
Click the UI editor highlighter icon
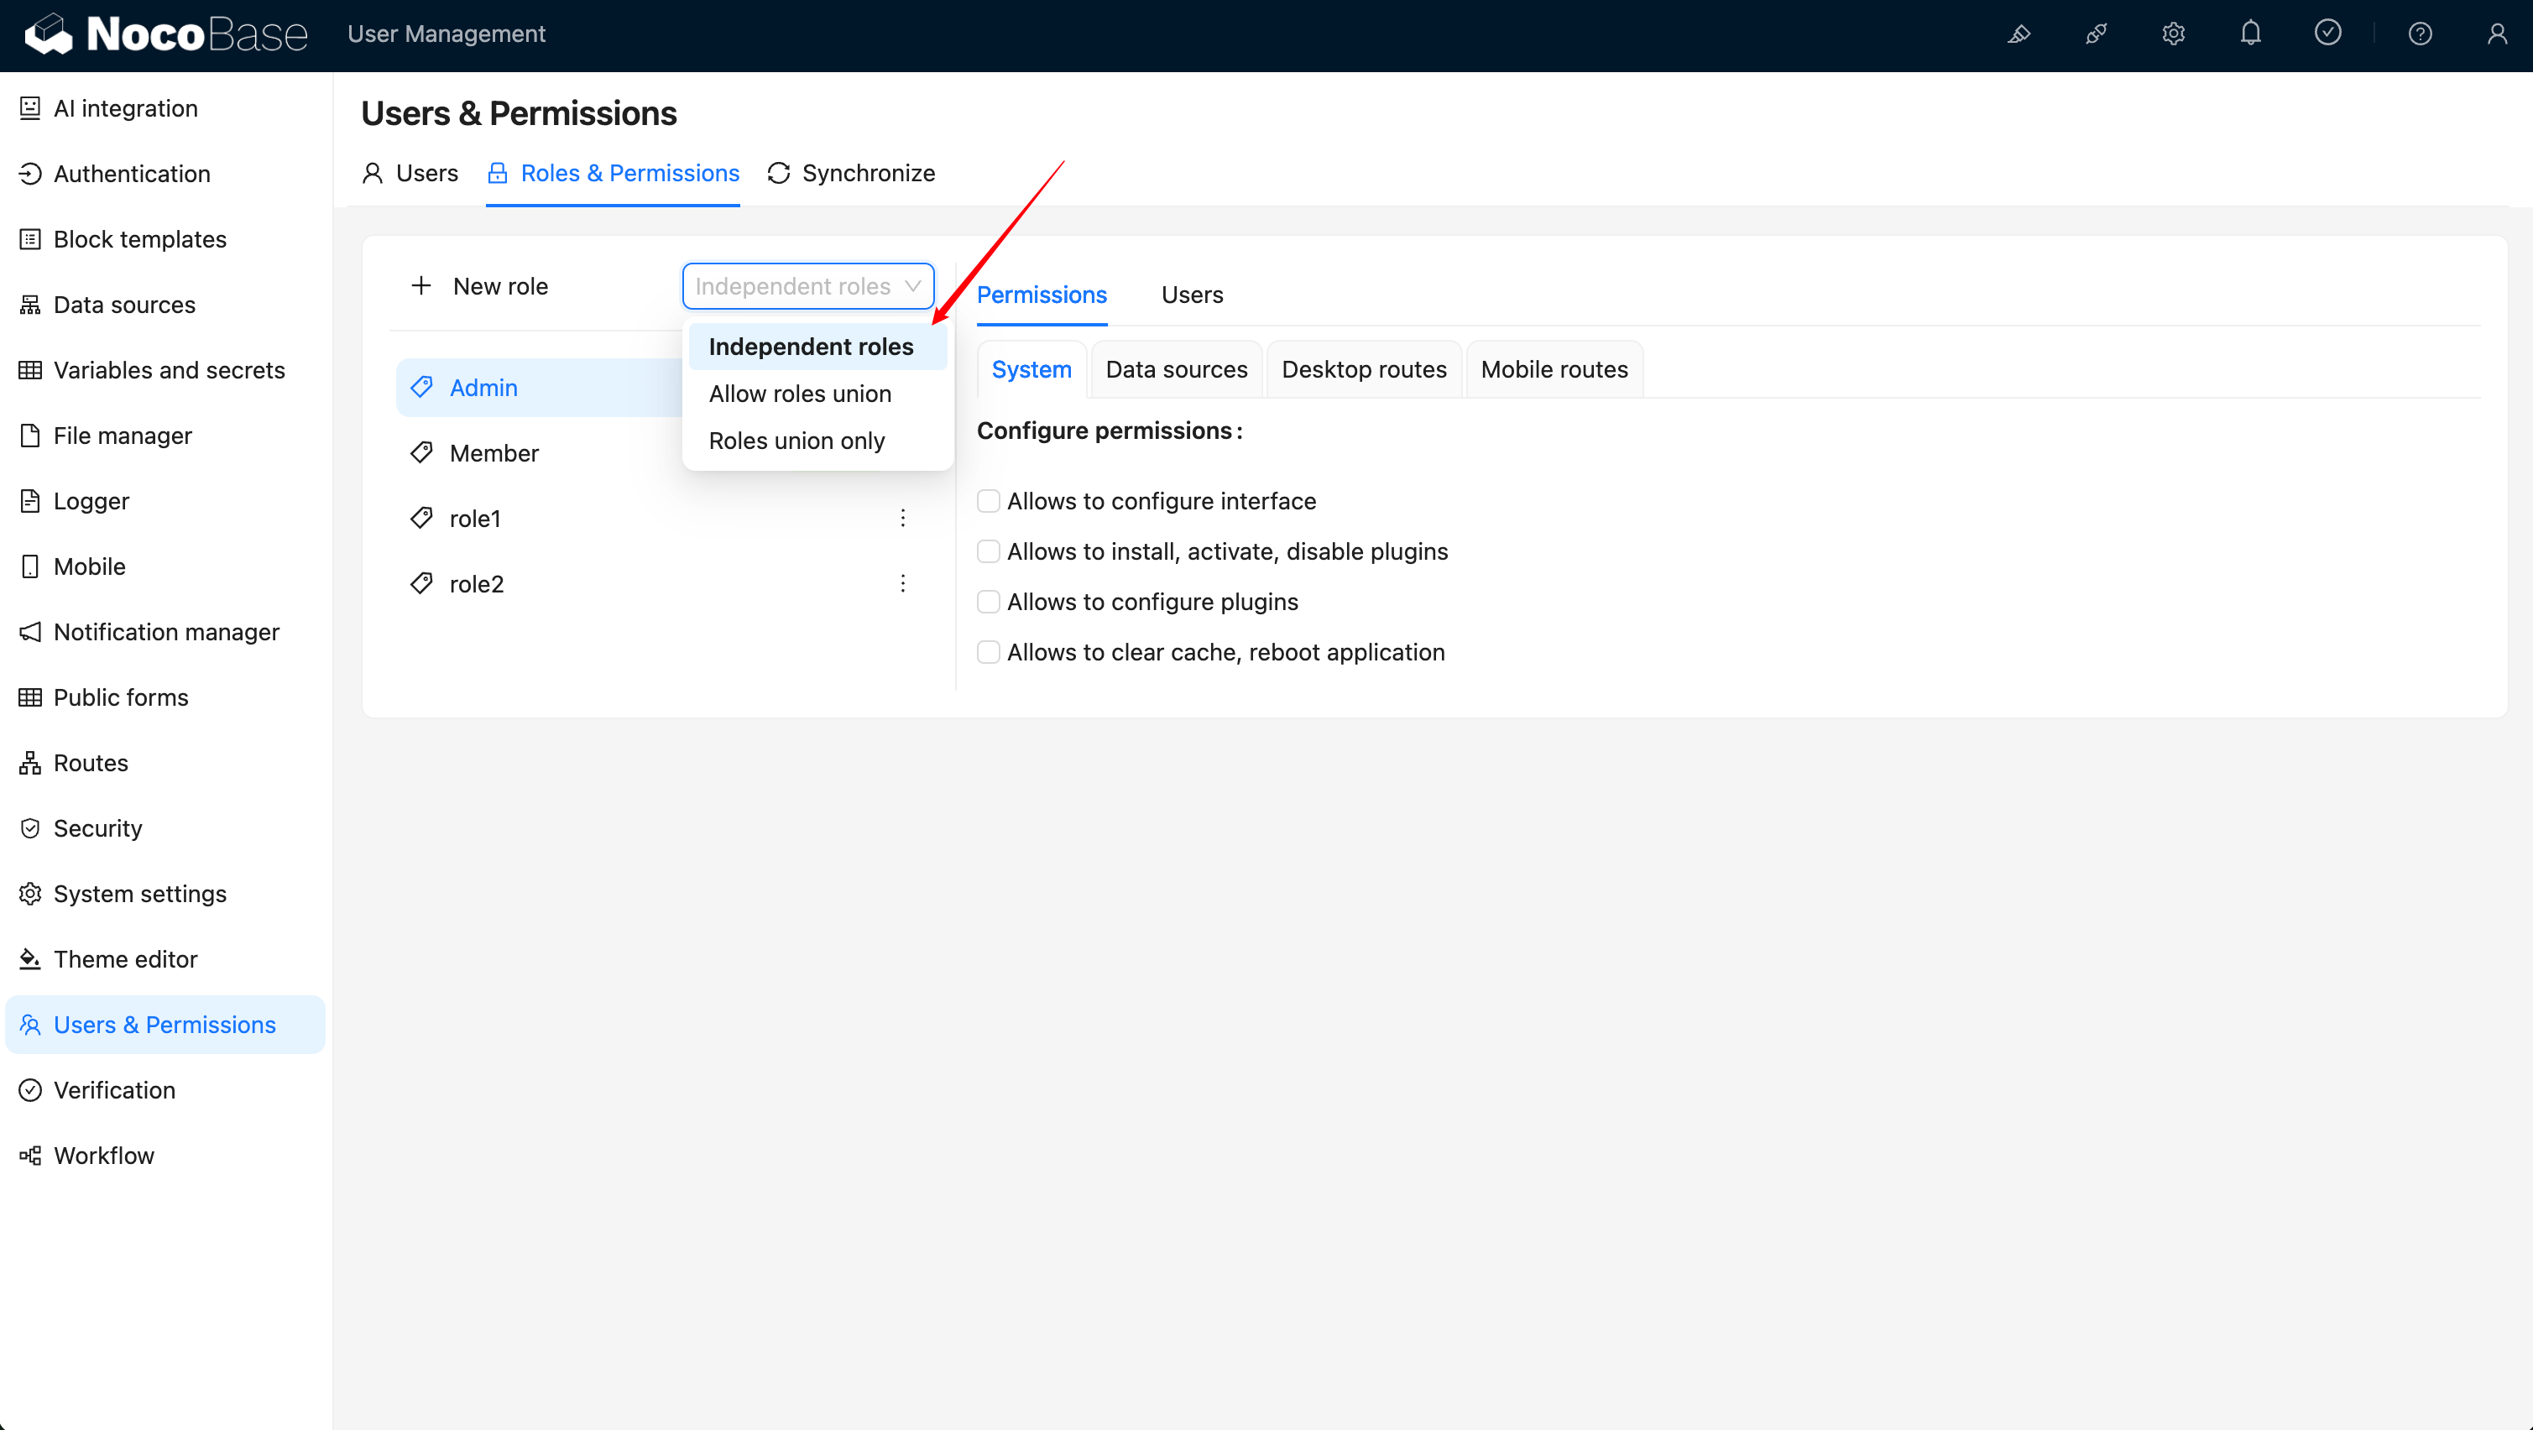click(2019, 34)
